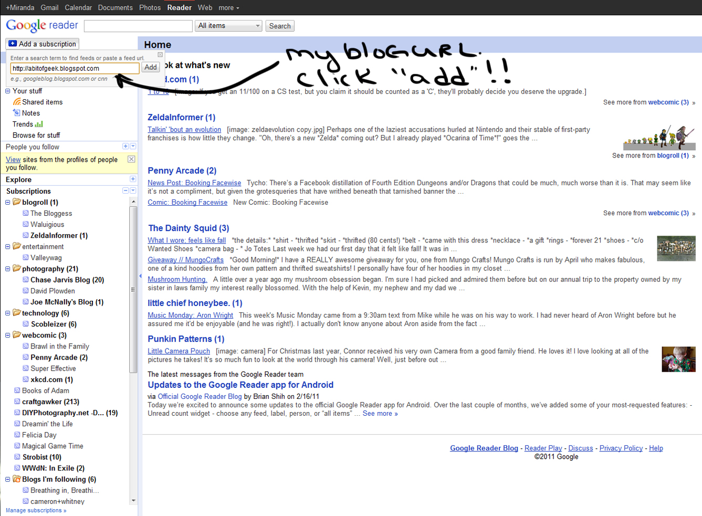Click the Trends bar chart icon
The image size is (702, 516).
[x=39, y=124]
